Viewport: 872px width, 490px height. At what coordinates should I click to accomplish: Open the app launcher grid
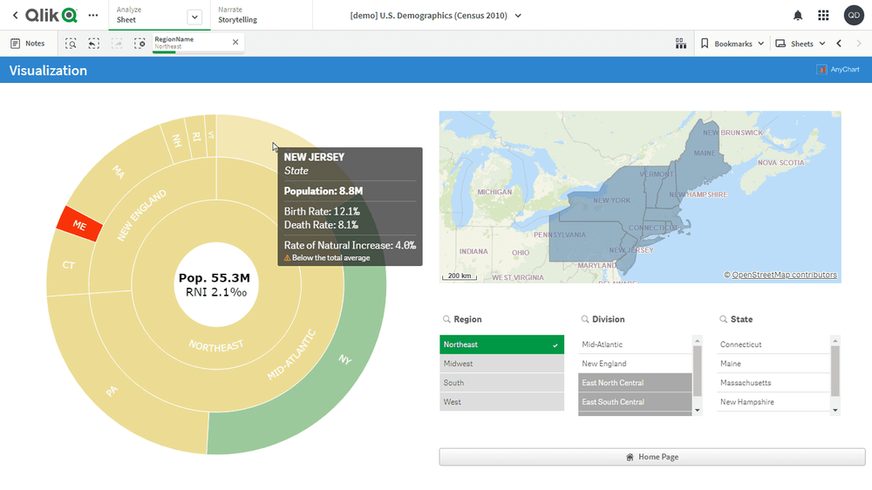pyautogui.click(x=823, y=16)
